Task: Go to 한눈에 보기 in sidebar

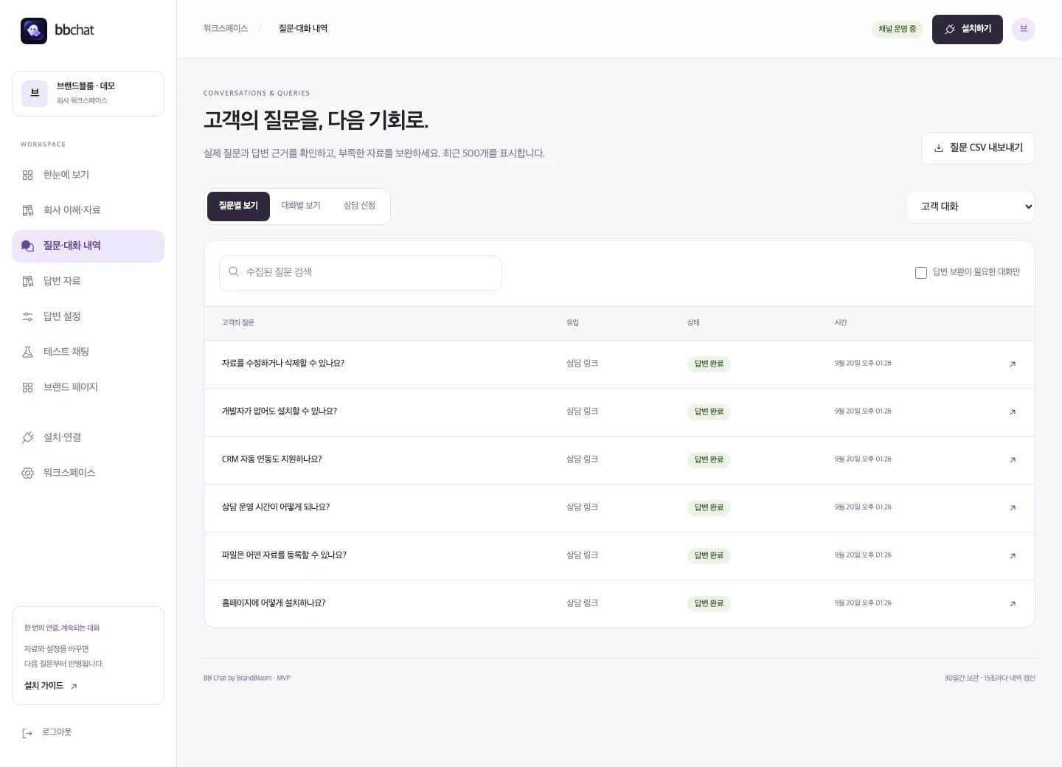Action: point(88,175)
